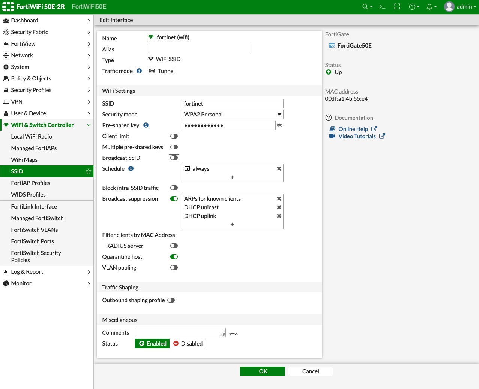This screenshot has height=389, width=479.
Task: Add a schedule with plus icon
Action: point(232,177)
